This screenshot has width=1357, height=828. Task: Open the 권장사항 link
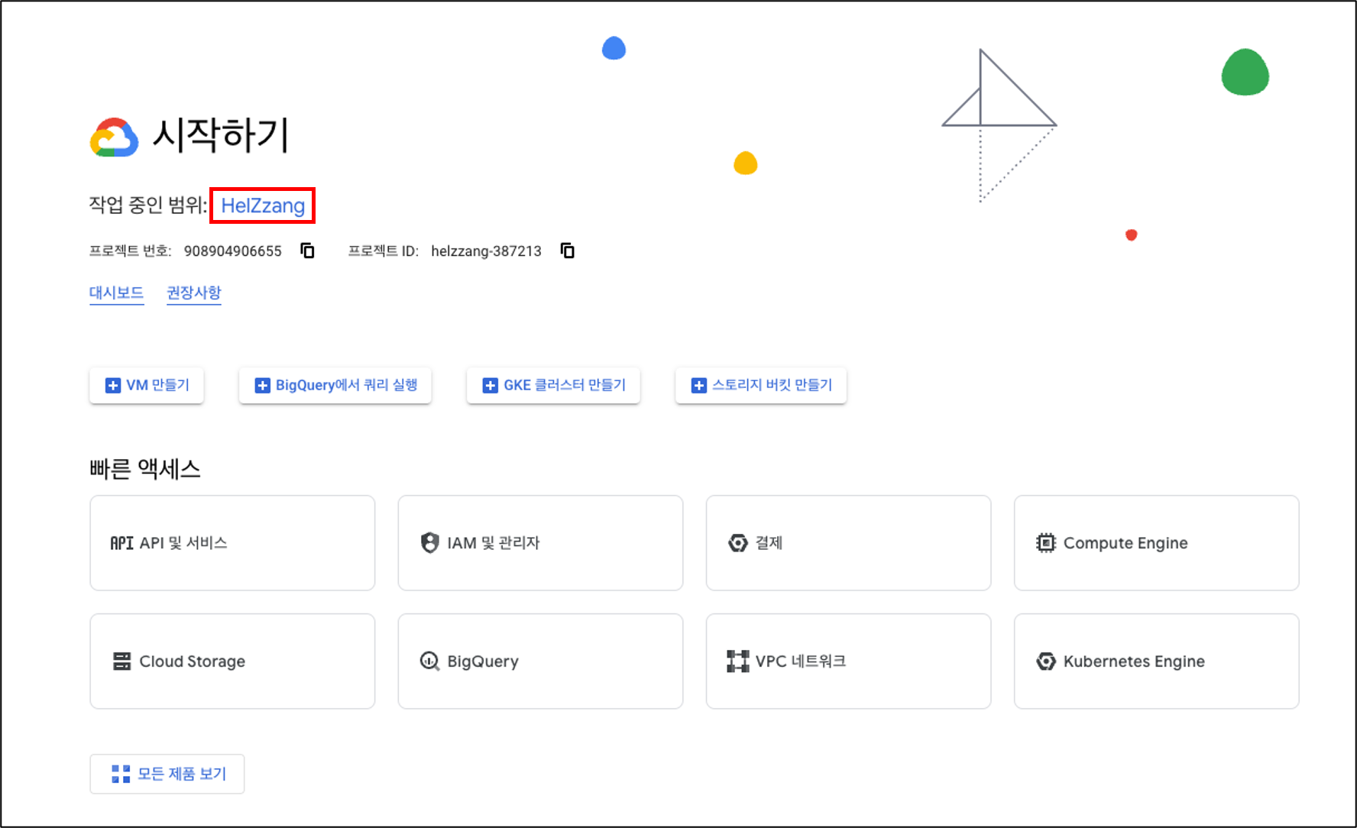[194, 293]
